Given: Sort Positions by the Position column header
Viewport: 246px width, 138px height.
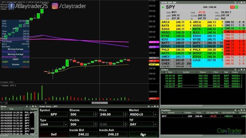Looking at the screenshot, I should click(188, 113).
